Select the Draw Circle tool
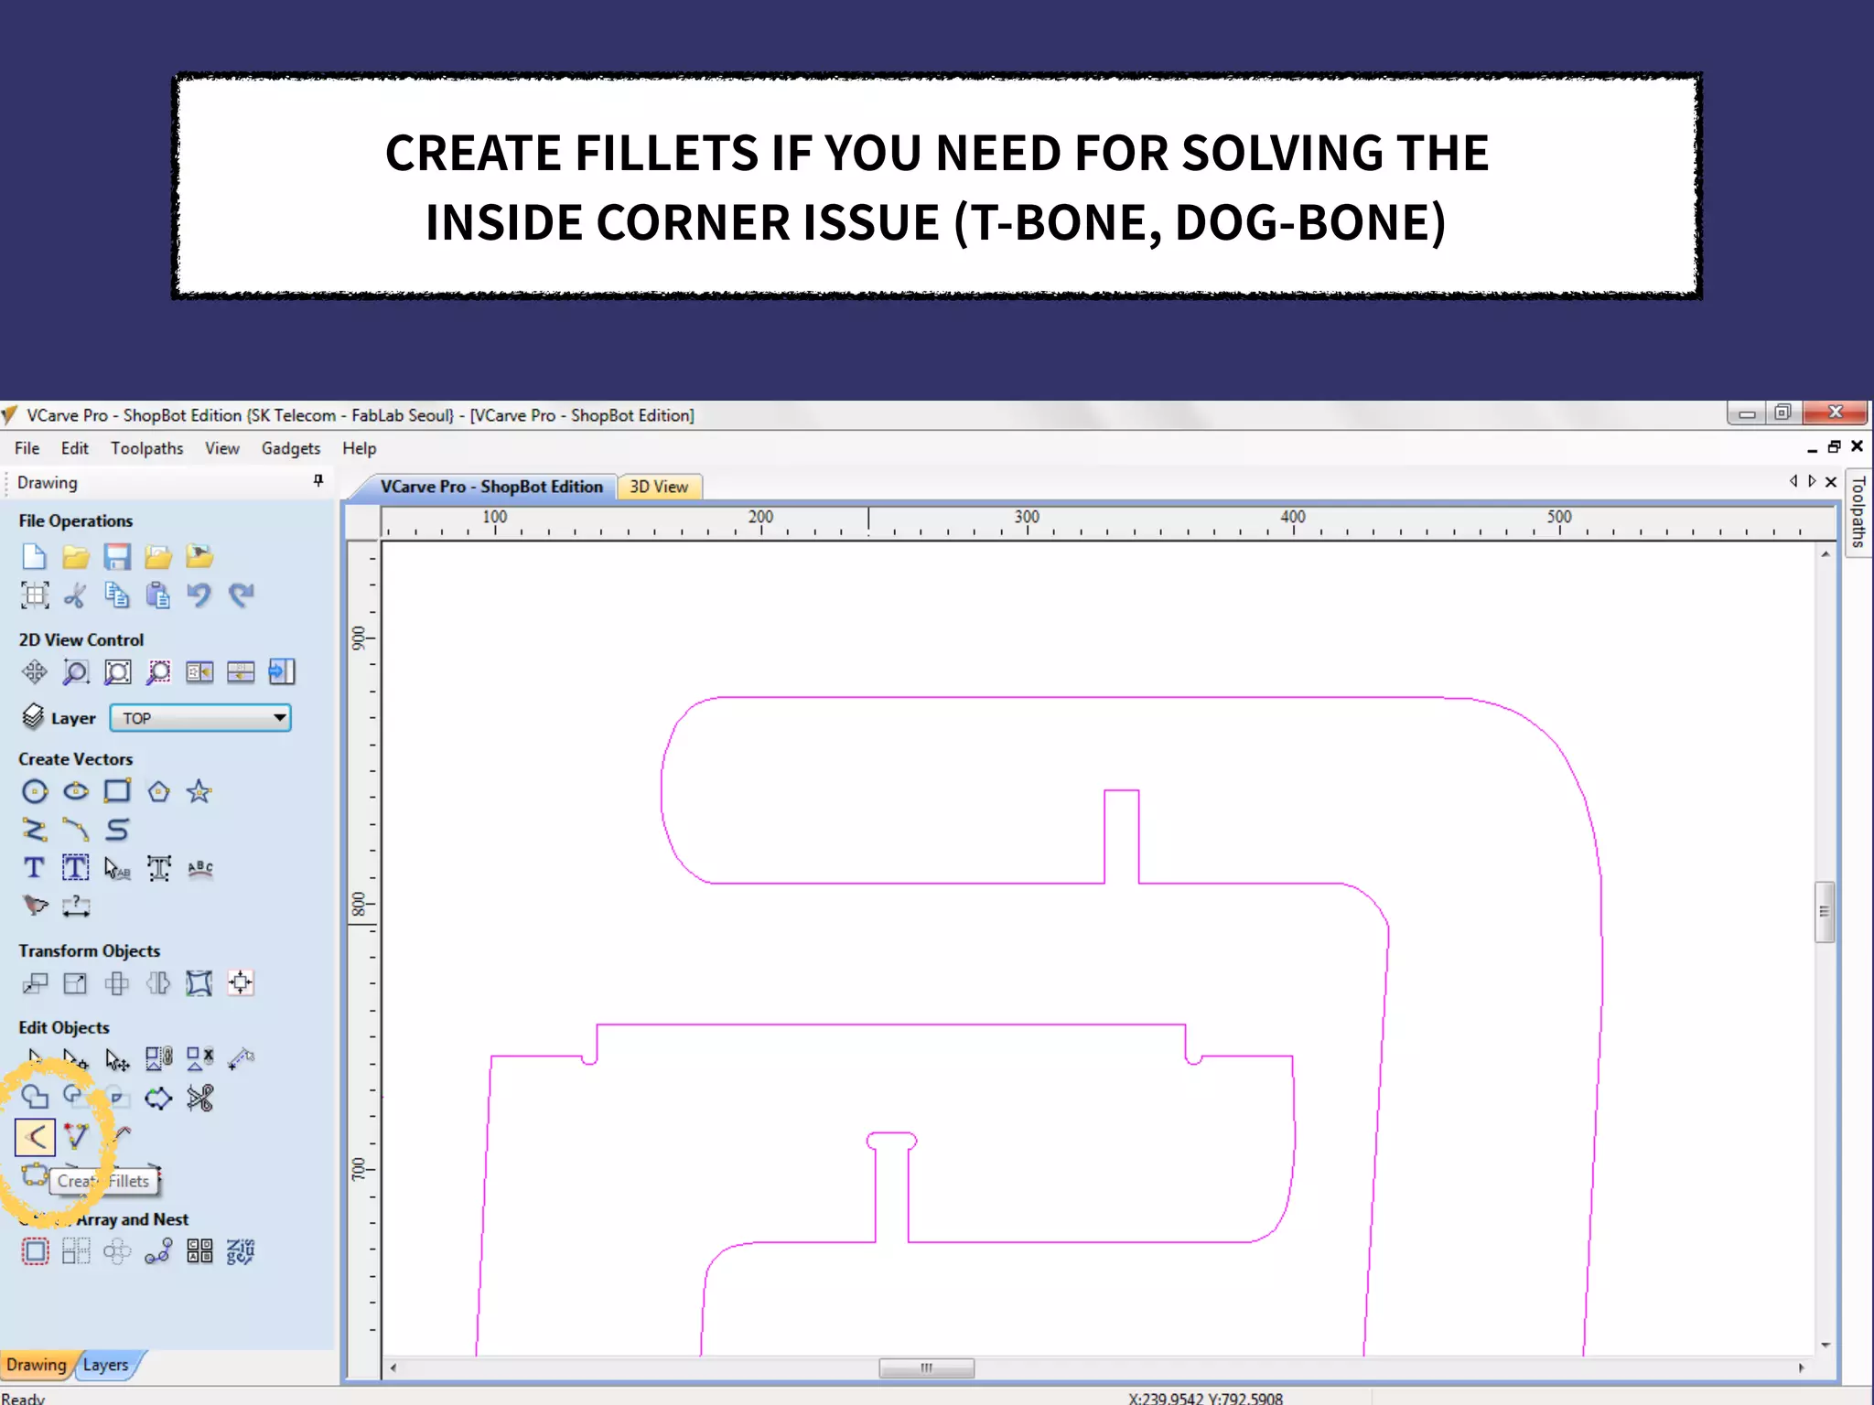This screenshot has height=1405, width=1874. click(35, 791)
